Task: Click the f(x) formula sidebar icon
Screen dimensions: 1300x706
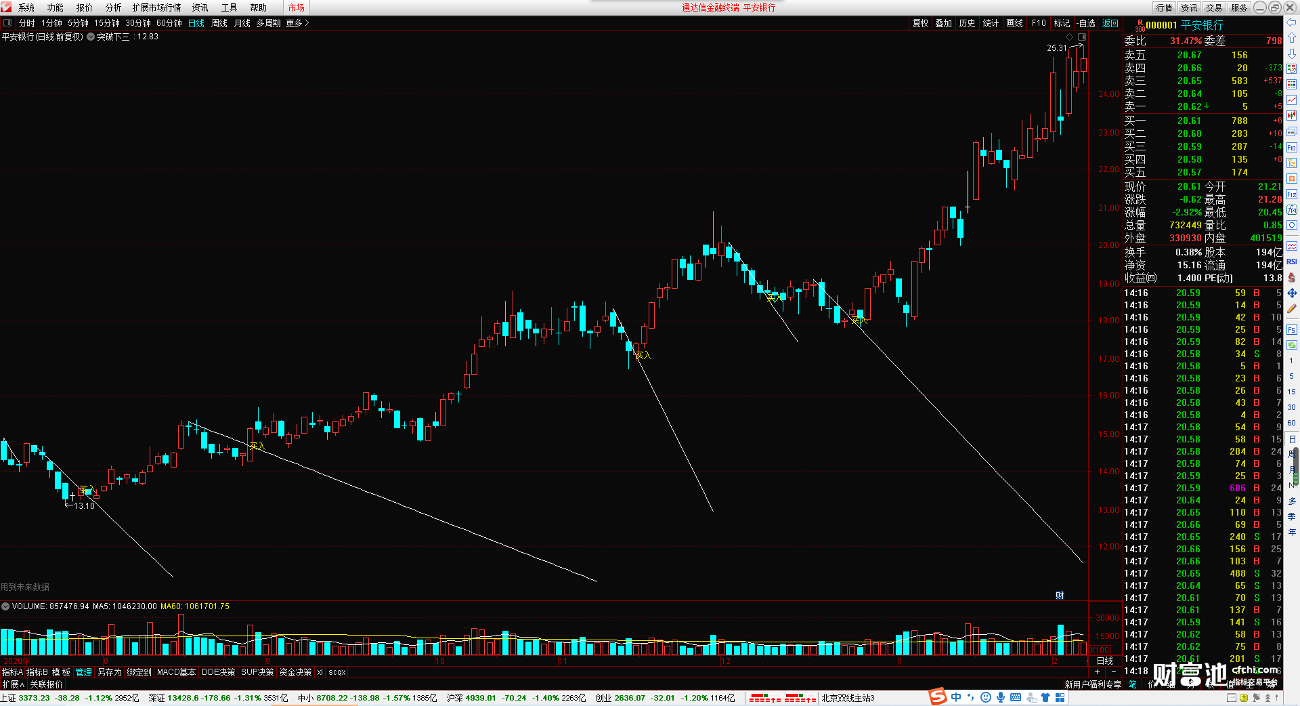Action: tap(1292, 210)
